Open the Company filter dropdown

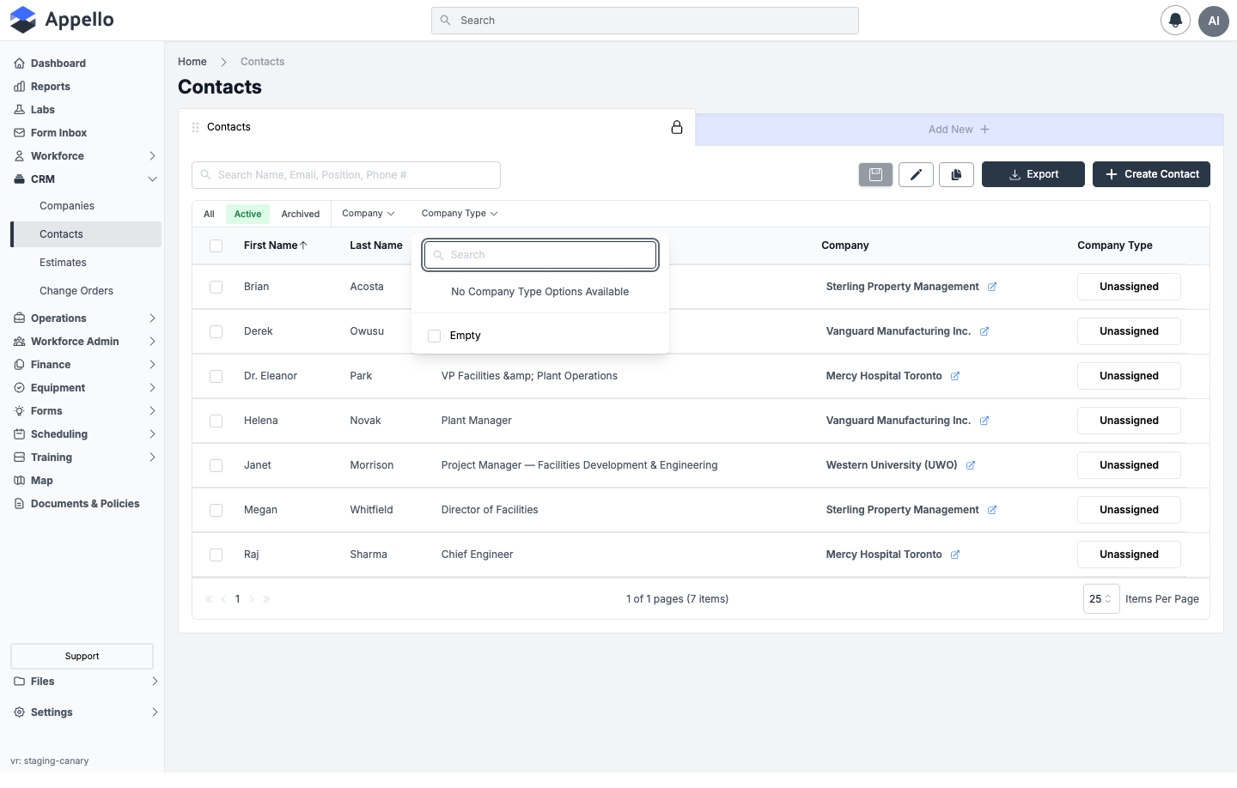[369, 214]
